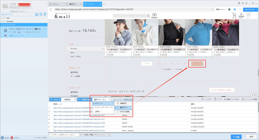The height and width of the screenshot is (140, 259).
Task: Click フィールドを追加 button
Action: coord(250,99)
